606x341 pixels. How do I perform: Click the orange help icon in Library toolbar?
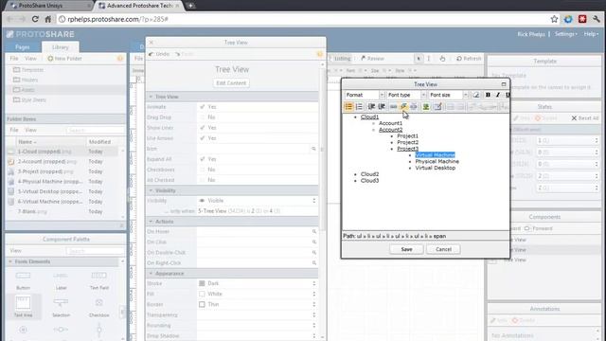pyautogui.click(x=120, y=59)
